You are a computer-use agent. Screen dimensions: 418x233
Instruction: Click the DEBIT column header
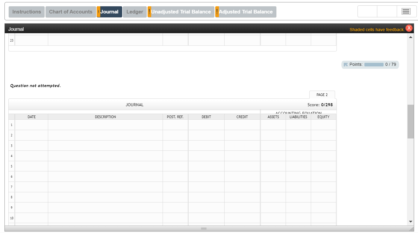(x=206, y=117)
